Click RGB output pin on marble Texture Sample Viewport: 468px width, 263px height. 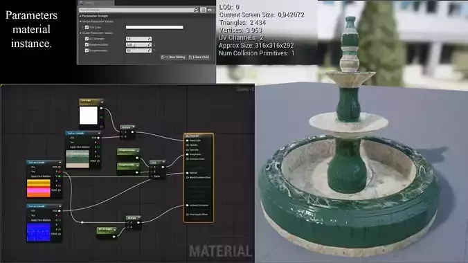point(98,138)
